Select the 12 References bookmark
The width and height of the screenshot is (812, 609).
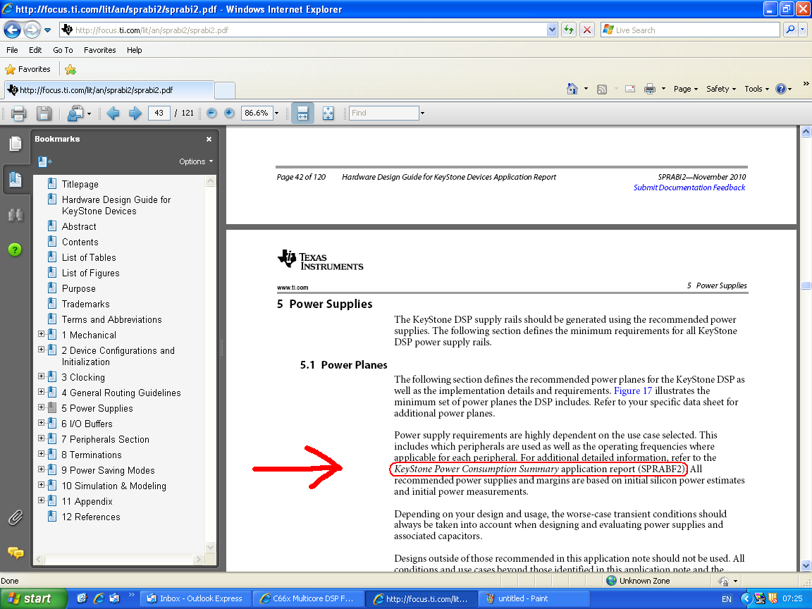tap(91, 517)
